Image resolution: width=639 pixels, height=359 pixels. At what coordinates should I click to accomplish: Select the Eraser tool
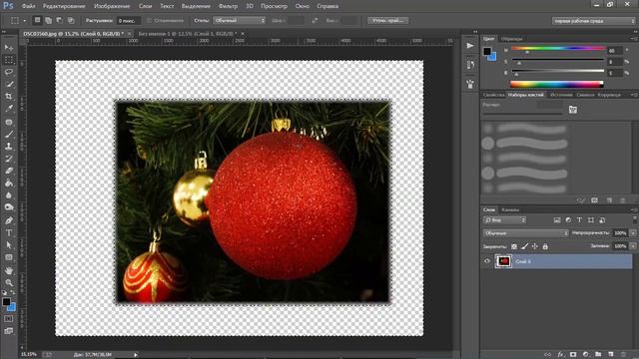[9, 171]
